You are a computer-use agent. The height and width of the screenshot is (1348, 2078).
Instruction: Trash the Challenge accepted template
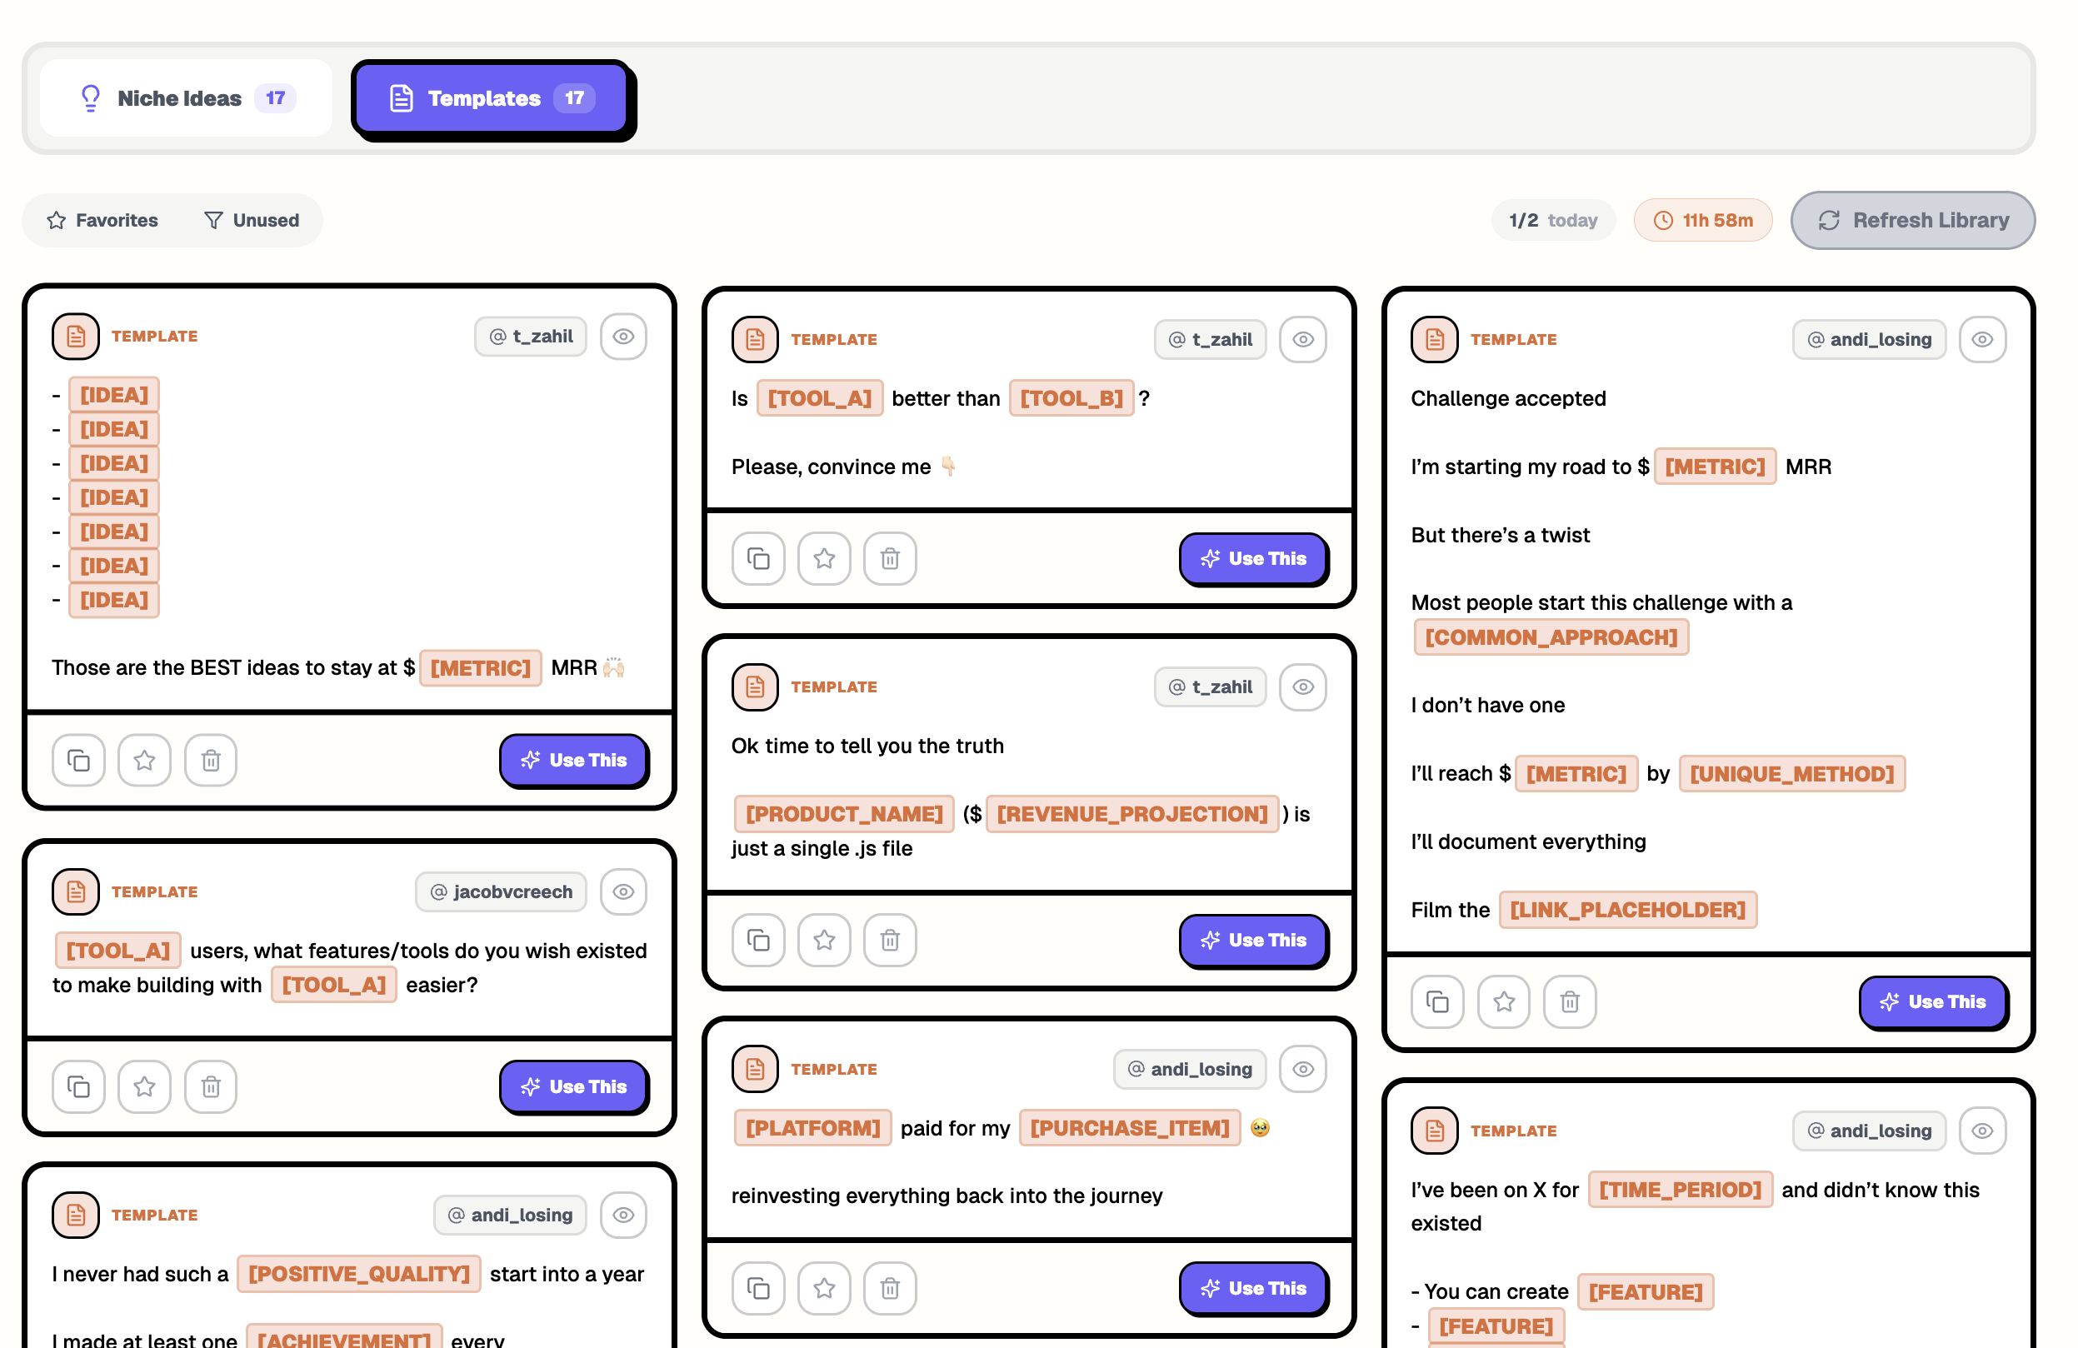1569,1001
